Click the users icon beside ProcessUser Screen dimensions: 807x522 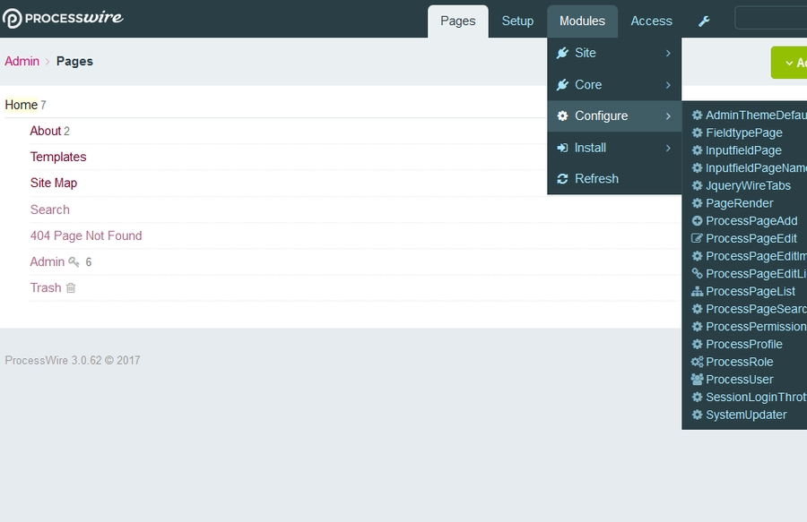(x=697, y=380)
